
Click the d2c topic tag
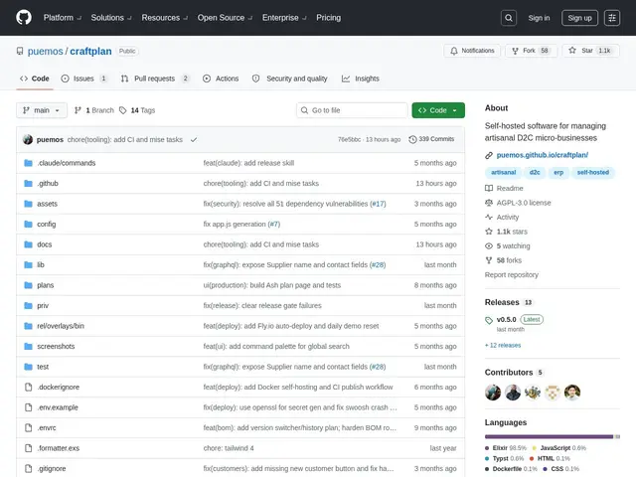point(535,172)
